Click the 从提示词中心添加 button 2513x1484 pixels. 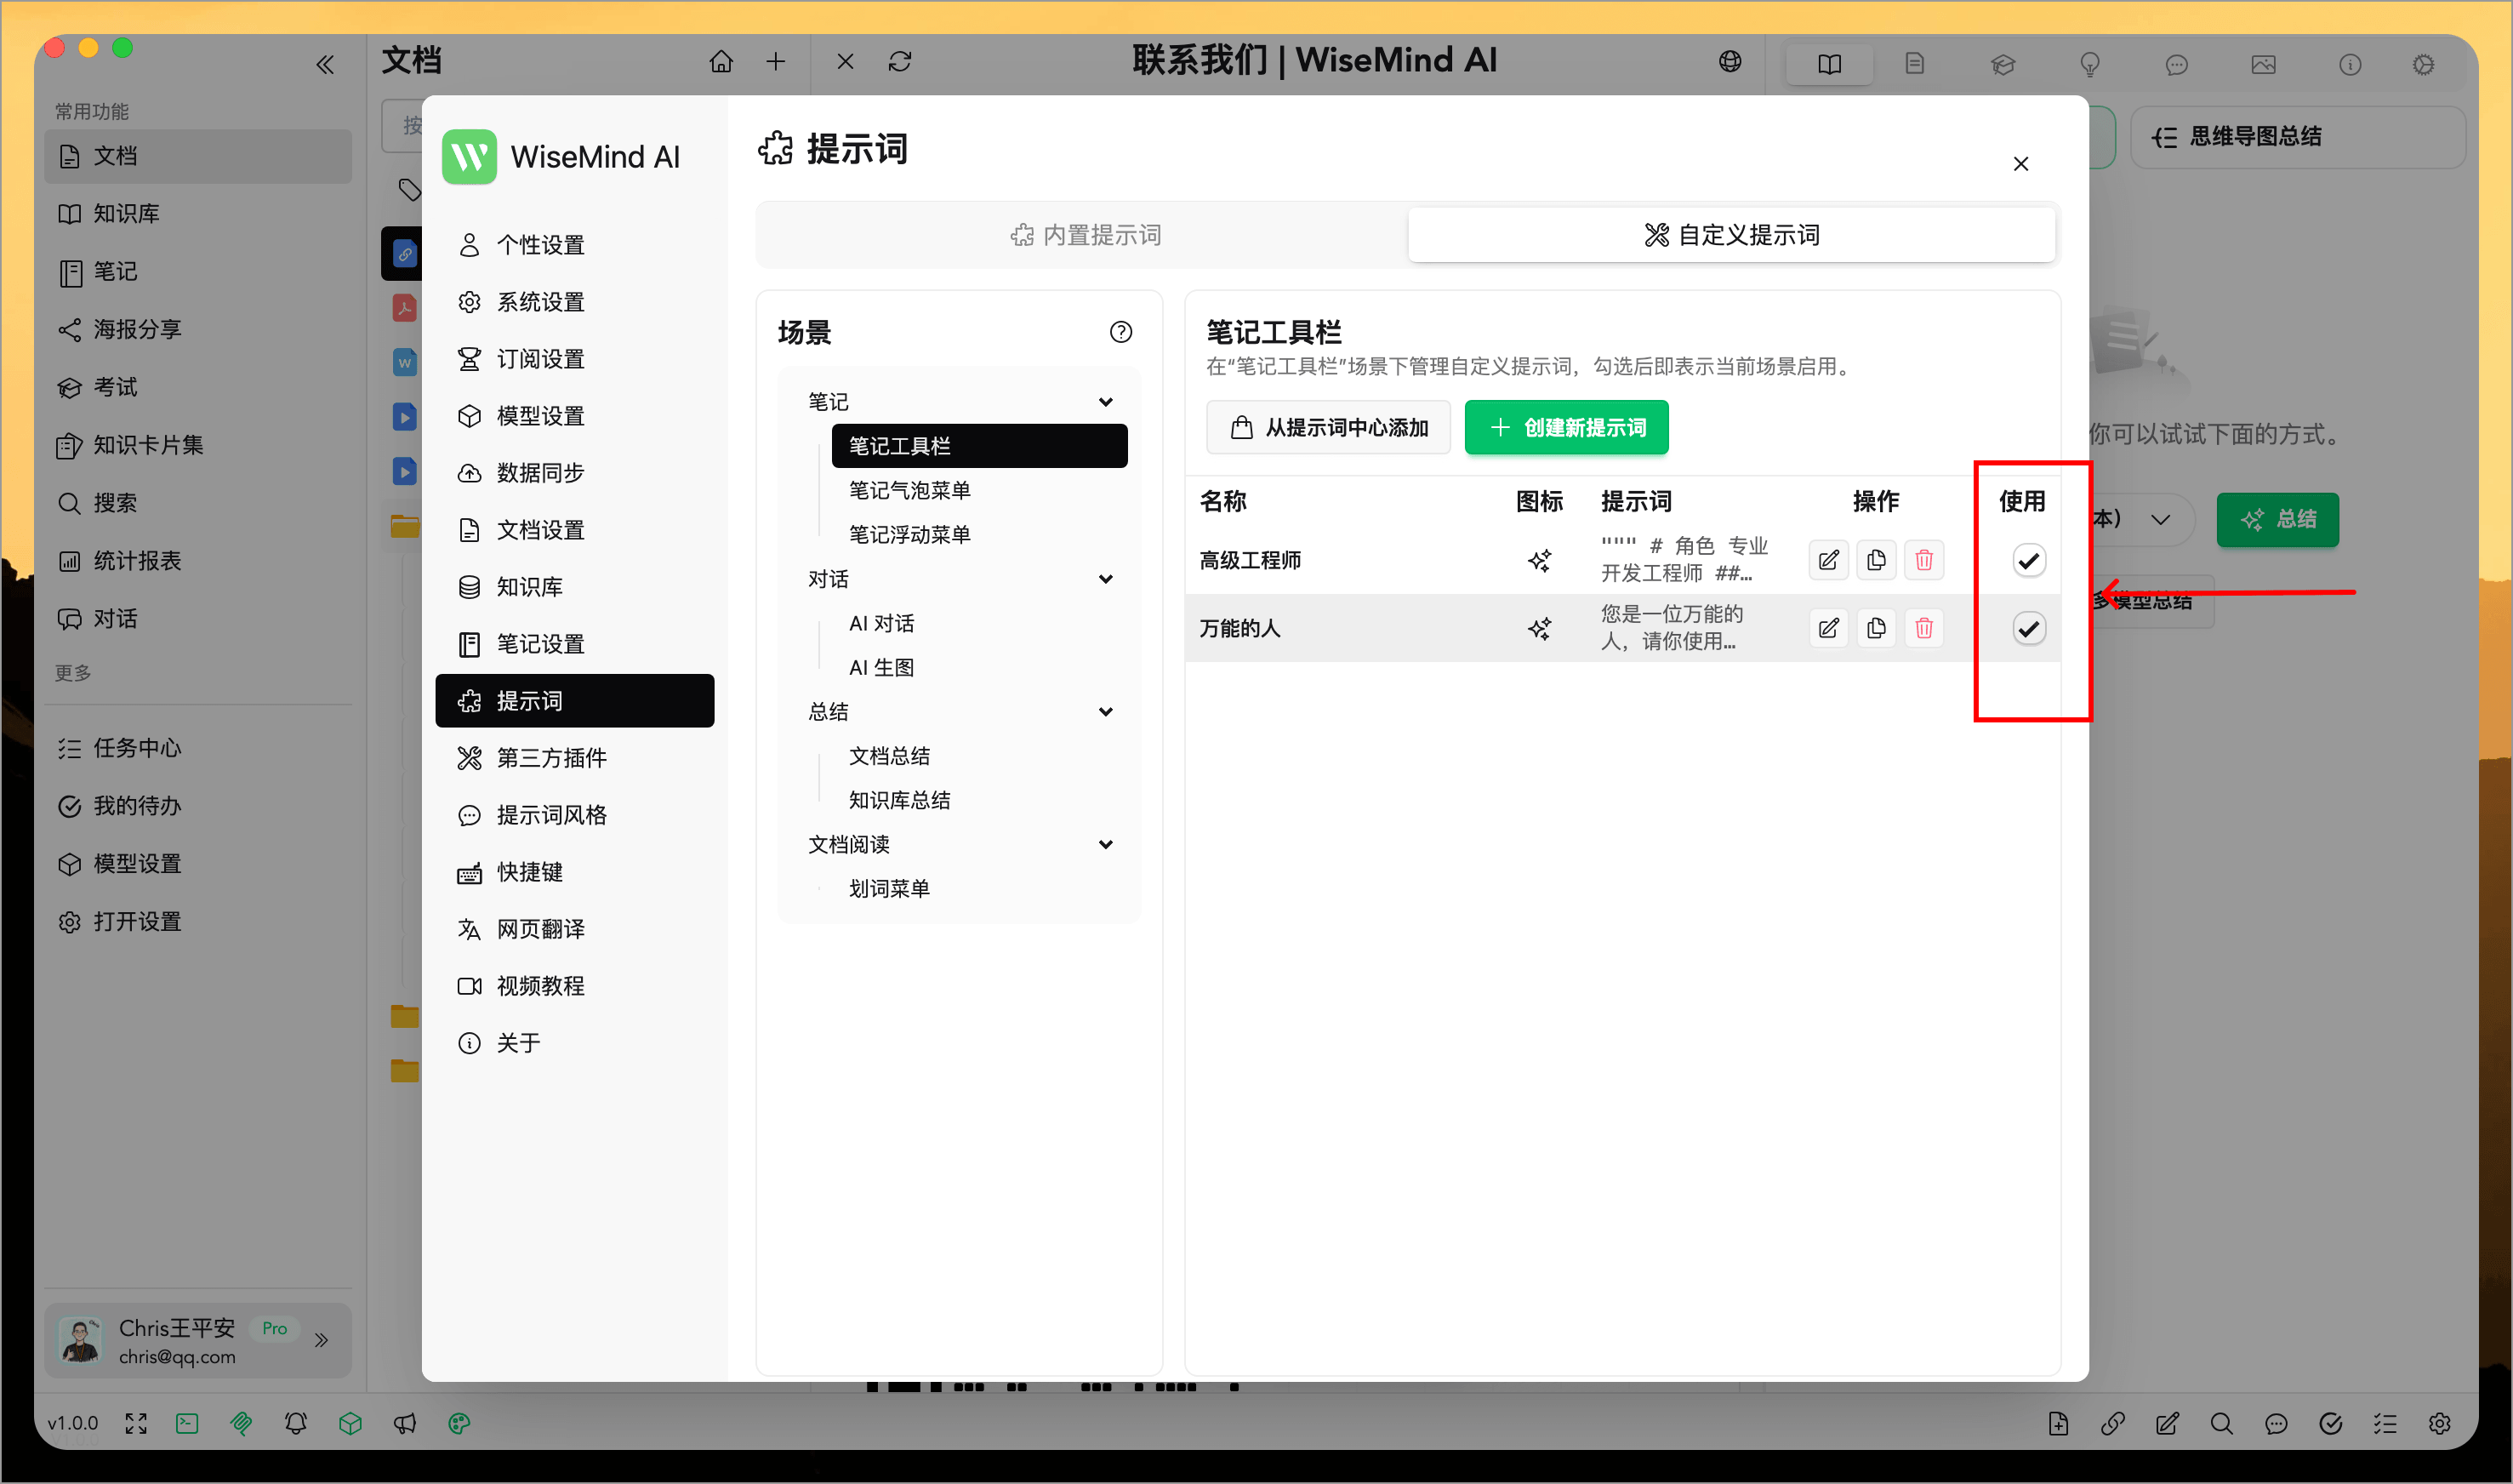pos(1327,427)
